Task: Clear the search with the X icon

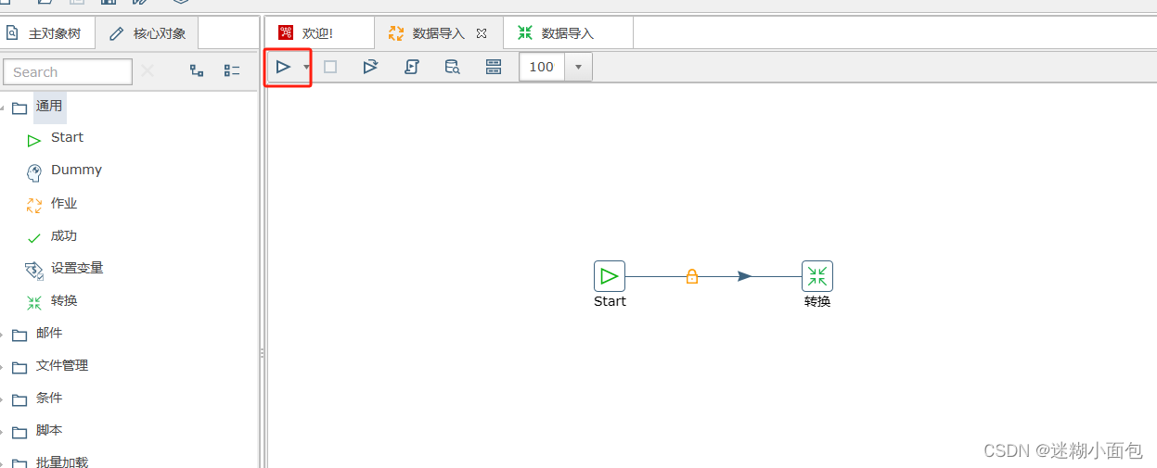Action: 148,70
